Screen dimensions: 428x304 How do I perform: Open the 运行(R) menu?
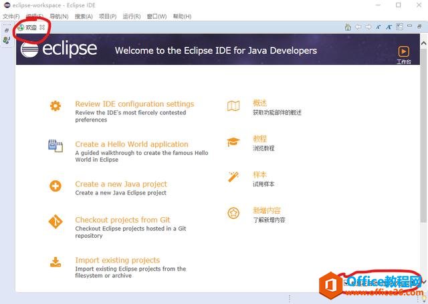(132, 16)
